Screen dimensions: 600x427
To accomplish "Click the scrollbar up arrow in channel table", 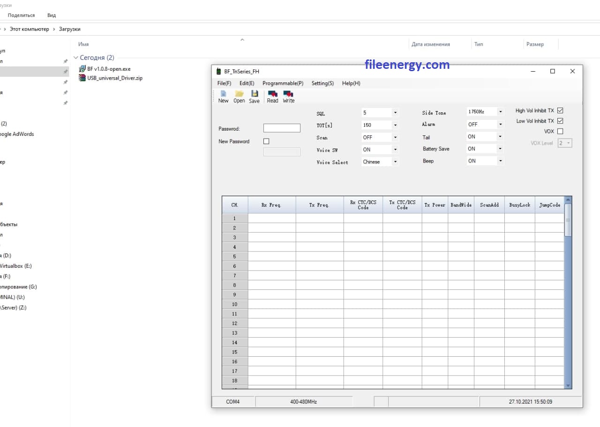I will pyautogui.click(x=568, y=200).
